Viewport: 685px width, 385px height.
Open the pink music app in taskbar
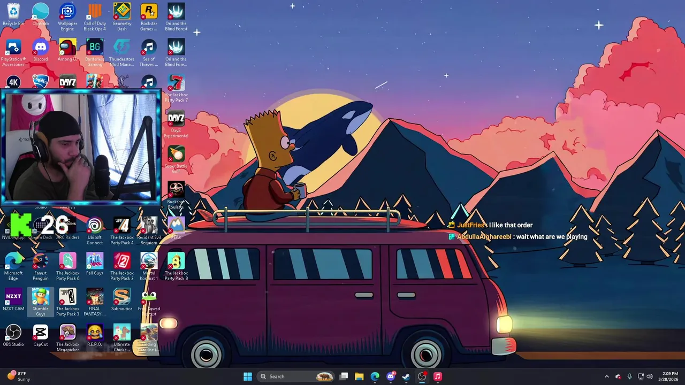click(x=438, y=376)
